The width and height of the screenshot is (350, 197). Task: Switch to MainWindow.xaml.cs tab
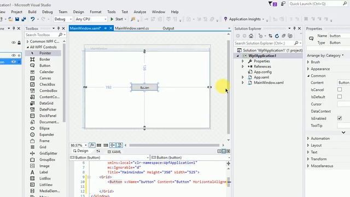click(x=132, y=28)
